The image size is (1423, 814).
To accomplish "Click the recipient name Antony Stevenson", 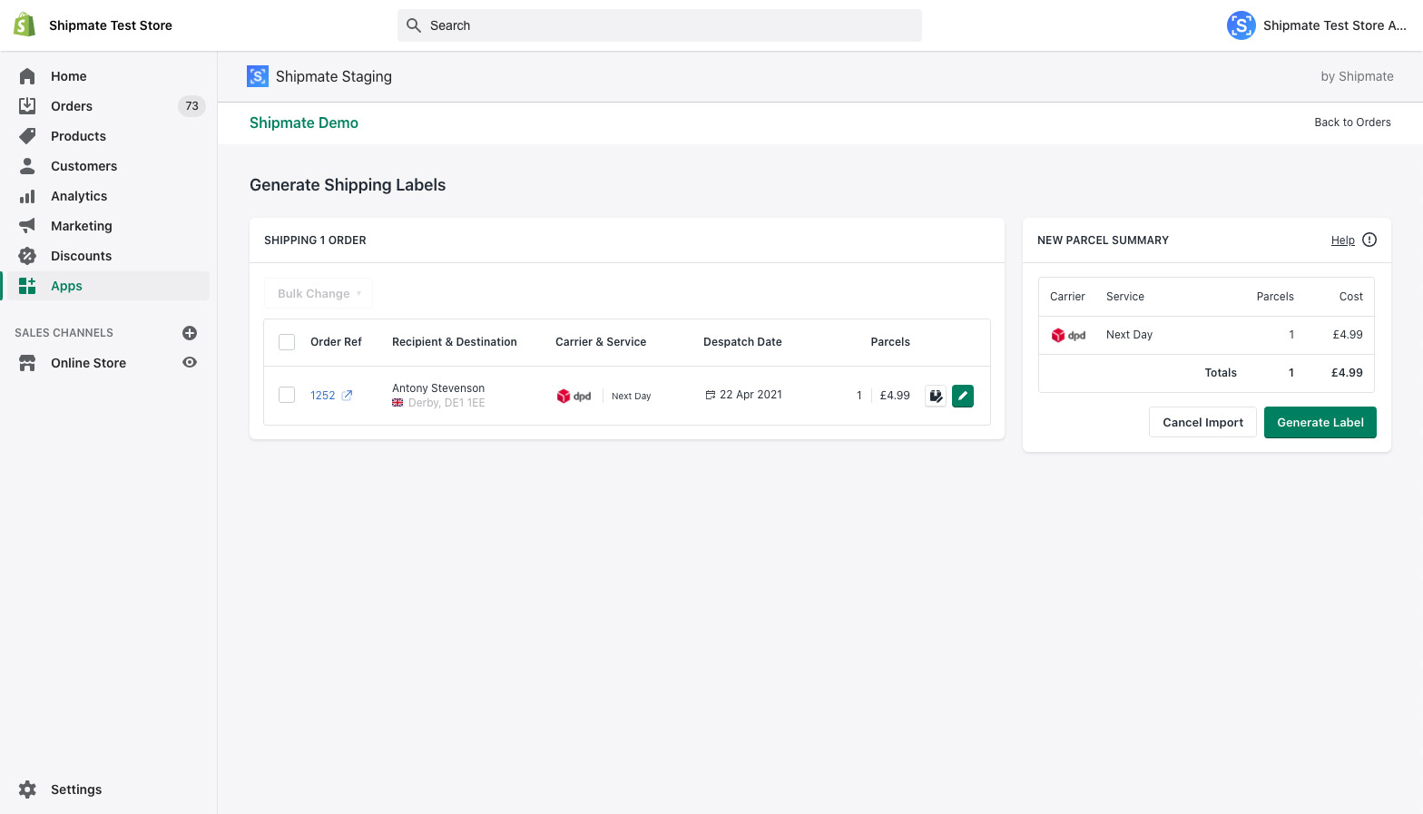I will 438,388.
